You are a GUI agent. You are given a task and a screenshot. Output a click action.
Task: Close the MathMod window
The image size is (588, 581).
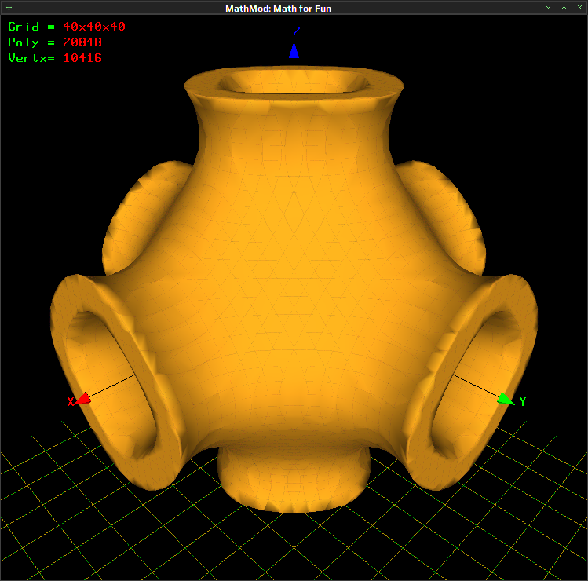(x=579, y=8)
